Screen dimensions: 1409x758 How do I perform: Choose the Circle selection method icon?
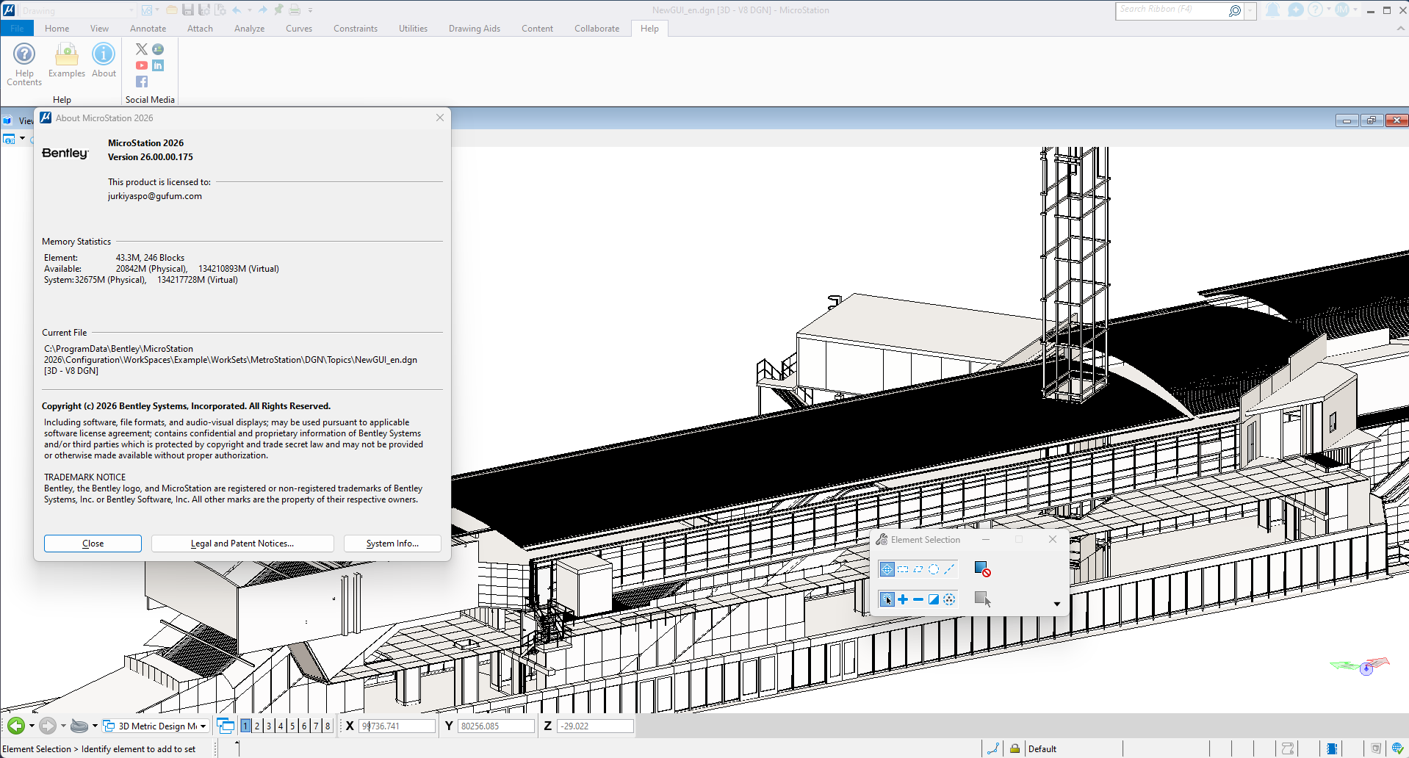click(x=934, y=569)
